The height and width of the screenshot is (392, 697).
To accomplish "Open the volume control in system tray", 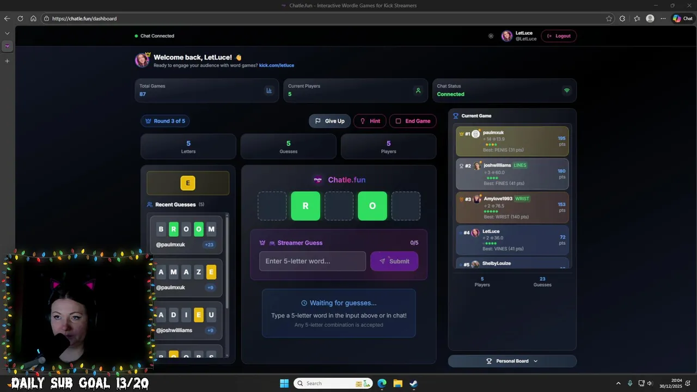I will (650, 383).
